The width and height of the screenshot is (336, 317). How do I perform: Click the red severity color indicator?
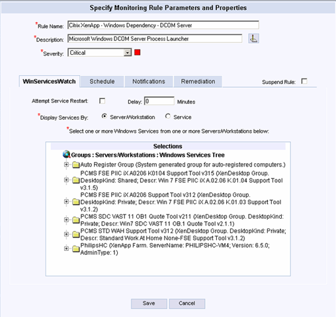tap(138, 52)
